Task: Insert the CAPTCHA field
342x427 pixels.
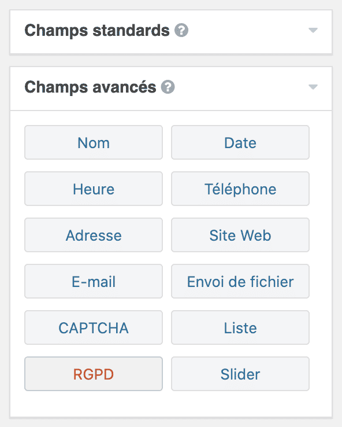Action: 94,327
